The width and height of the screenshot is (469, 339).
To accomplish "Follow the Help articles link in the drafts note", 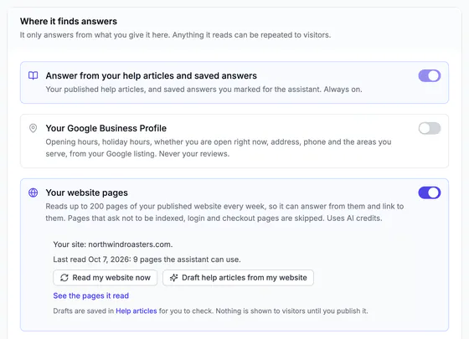I will click(x=137, y=311).
